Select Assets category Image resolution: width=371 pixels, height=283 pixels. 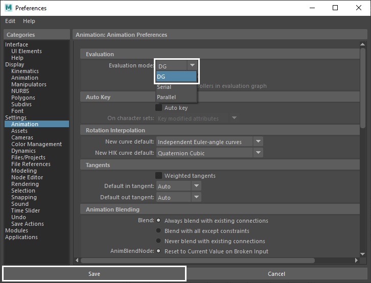19,130
